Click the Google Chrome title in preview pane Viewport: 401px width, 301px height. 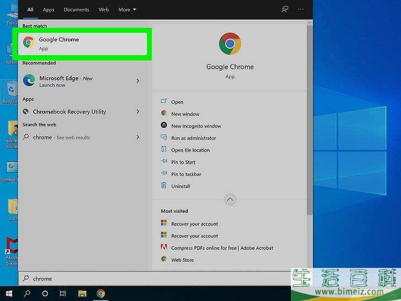click(230, 67)
